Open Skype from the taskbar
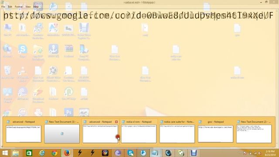This screenshot has height=157, width=279. (x=130, y=153)
